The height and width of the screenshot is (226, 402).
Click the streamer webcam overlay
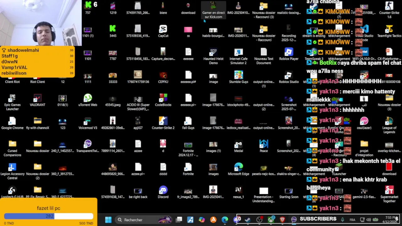(x=41, y=23)
